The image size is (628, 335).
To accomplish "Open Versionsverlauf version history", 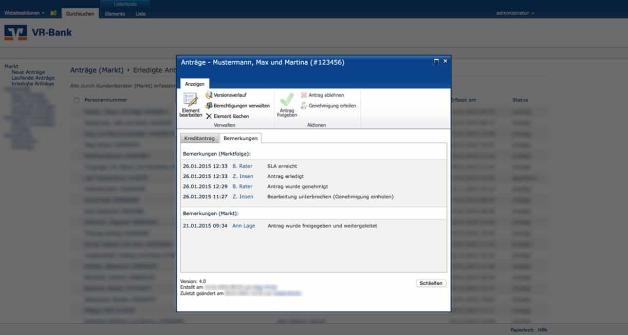I will [x=226, y=95].
